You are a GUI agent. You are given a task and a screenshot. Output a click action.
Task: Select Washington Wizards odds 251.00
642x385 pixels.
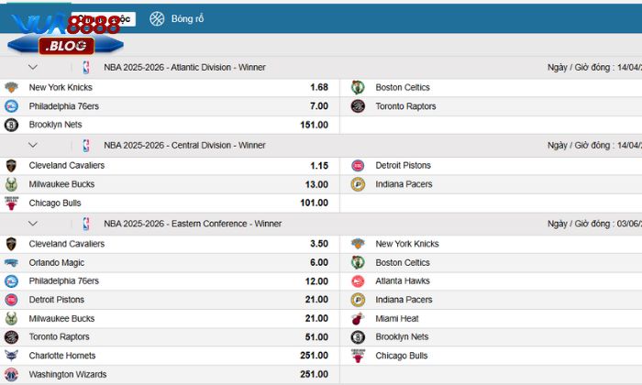point(314,374)
